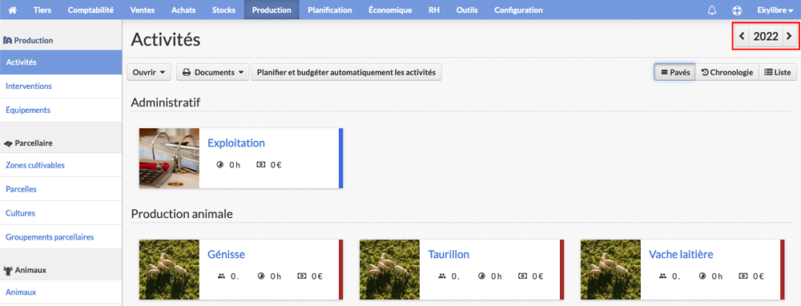
Task: Open the Taurillon activity
Action: point(449,254)
